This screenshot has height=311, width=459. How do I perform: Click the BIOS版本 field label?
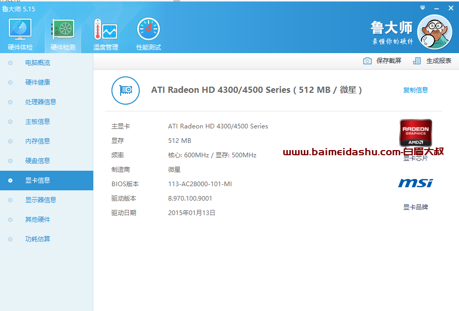pos(125,184)
